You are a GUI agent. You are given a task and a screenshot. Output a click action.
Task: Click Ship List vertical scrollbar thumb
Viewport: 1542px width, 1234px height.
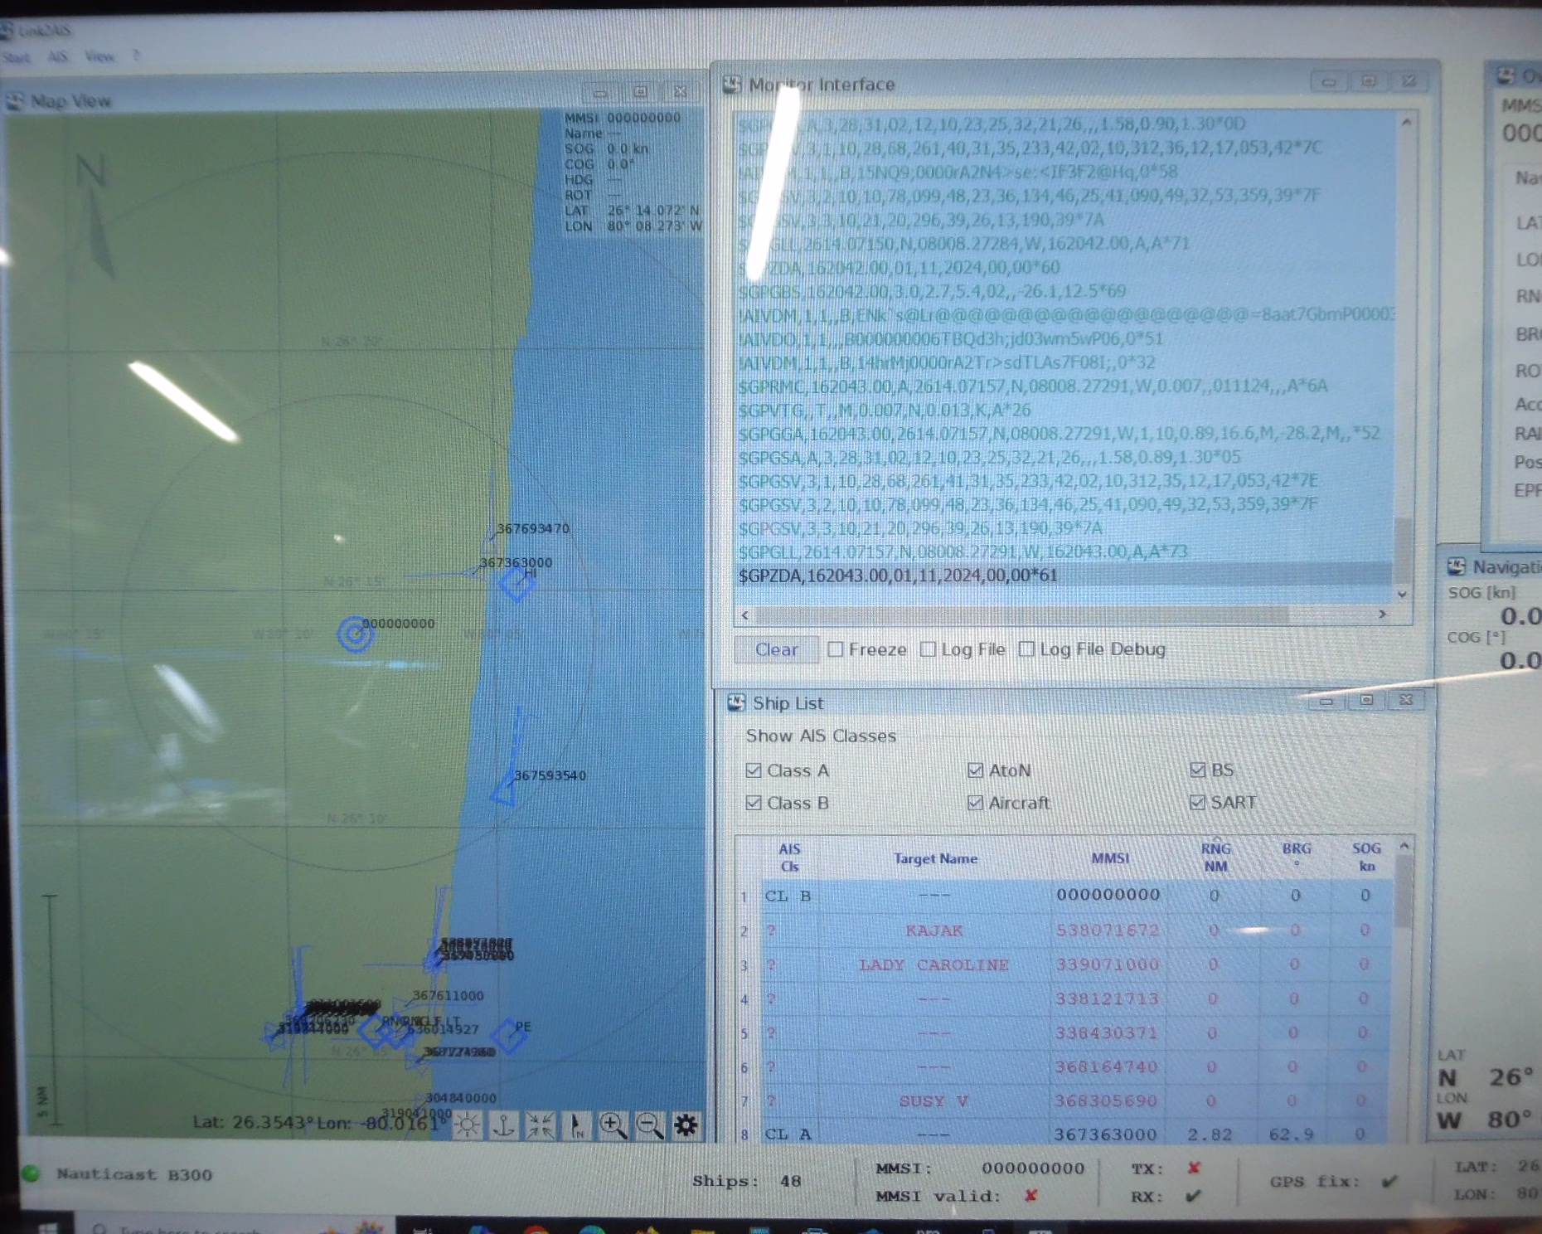[1403, 891]
